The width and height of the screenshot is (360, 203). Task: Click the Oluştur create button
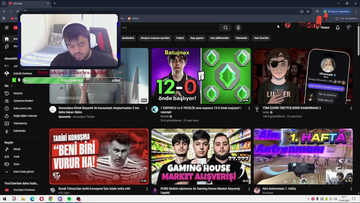(323, 28)
